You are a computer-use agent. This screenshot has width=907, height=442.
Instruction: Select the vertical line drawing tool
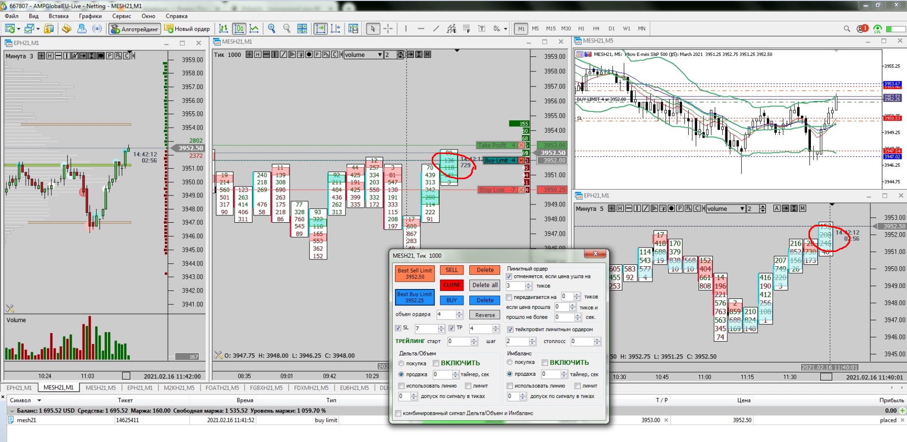pyautogui.click(x=406, y=29)
